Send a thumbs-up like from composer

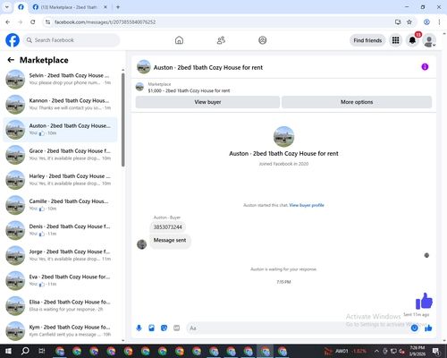click(x=428, y=328)
